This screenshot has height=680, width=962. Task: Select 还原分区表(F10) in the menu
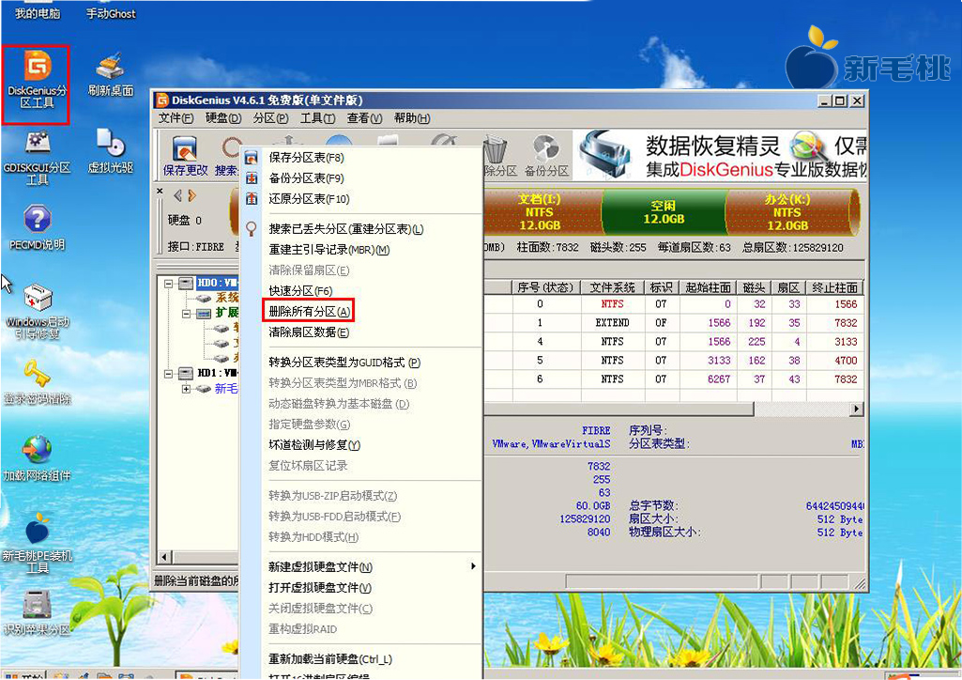362,199
